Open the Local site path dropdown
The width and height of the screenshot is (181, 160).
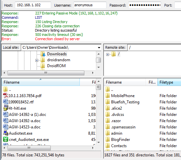[99, 48]
